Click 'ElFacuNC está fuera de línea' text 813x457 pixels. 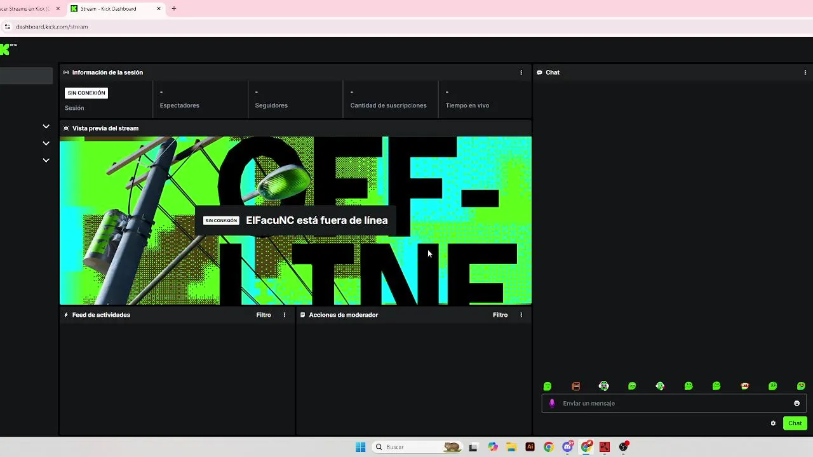click(317, 220)
